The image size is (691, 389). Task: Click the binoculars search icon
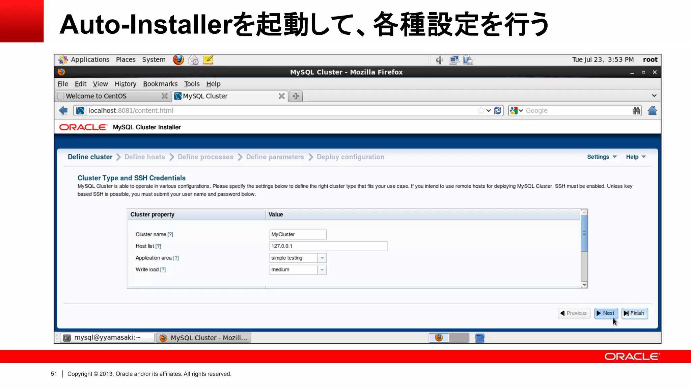coord(636,110)
